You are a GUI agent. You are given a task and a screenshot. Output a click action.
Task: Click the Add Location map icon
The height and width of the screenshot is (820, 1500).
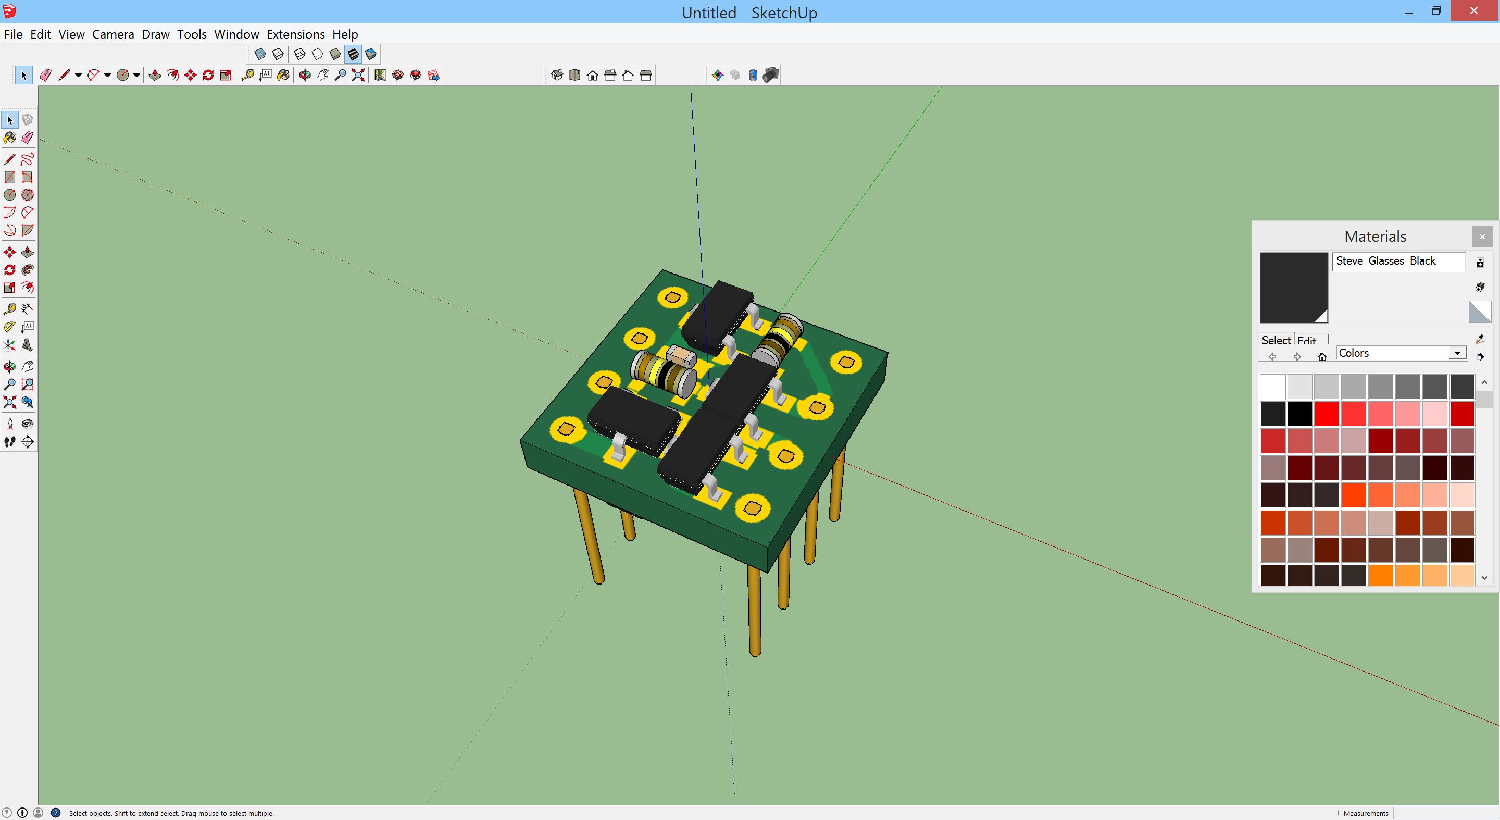click(380, 75)
